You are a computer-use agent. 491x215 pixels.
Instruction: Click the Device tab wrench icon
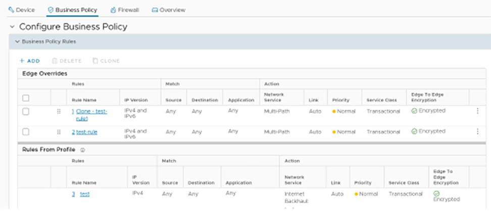[x=11, y=10]
